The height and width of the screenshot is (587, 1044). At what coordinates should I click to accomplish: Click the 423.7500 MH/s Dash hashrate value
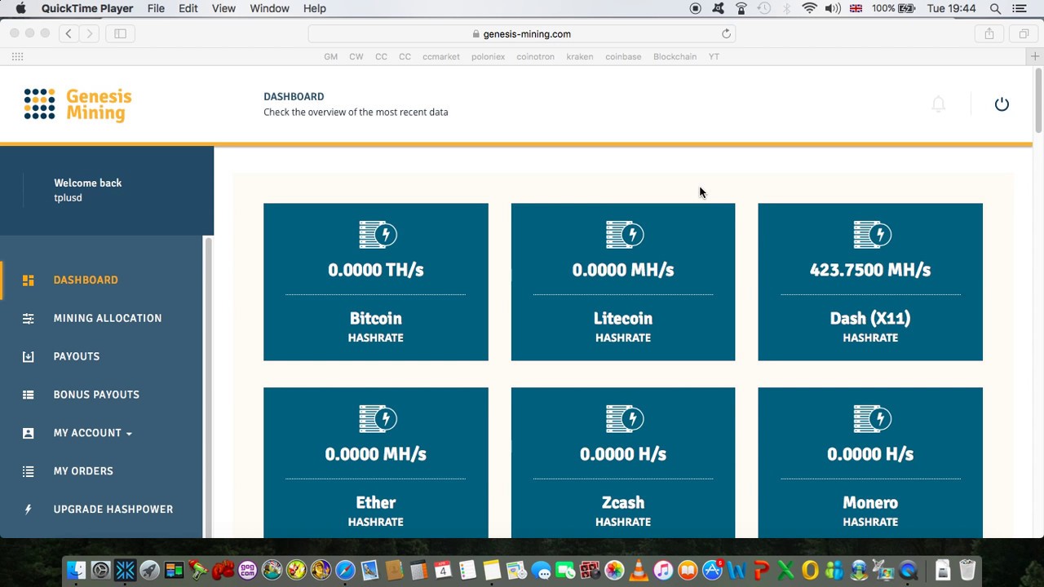[870, 270]
